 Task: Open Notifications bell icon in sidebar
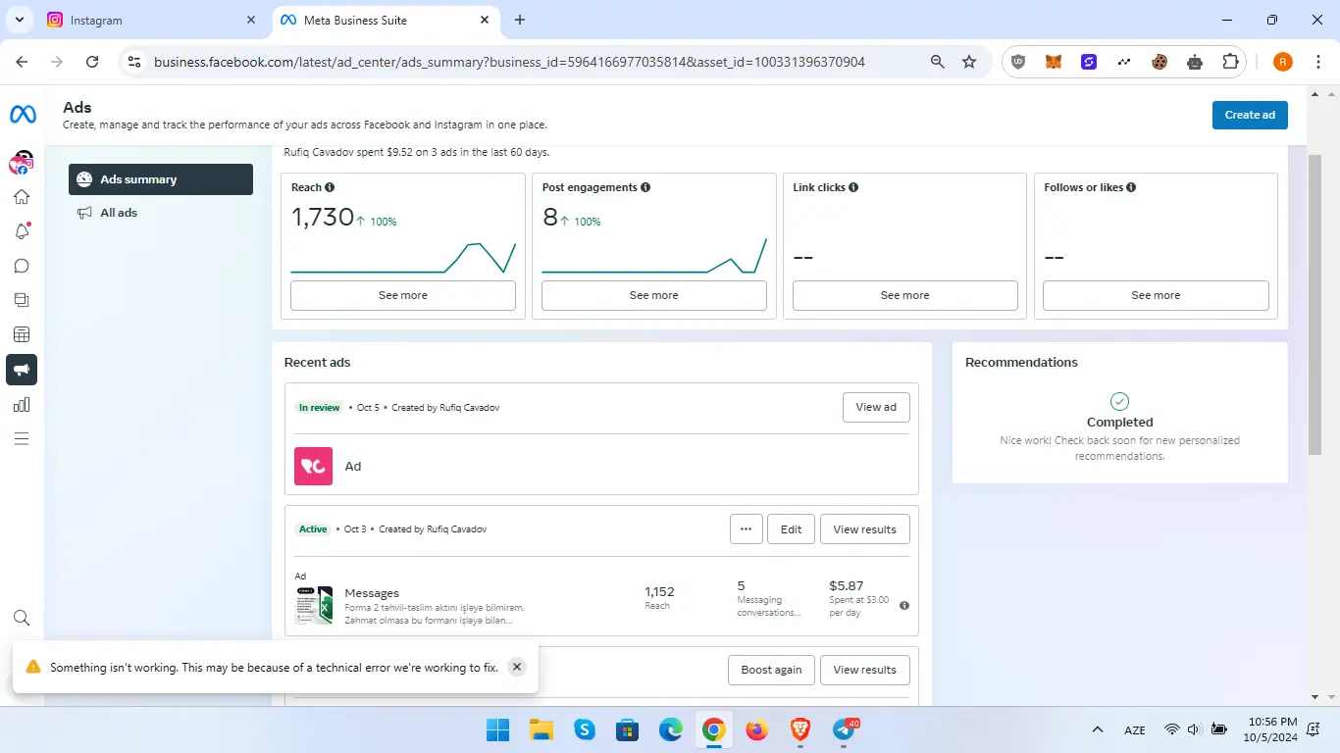22,231
